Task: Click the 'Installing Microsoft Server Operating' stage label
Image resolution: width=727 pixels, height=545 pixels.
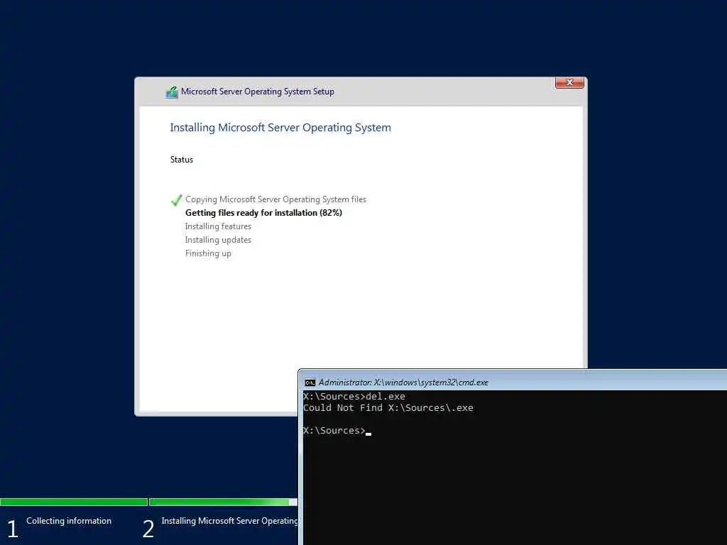Action: [229, 521]
